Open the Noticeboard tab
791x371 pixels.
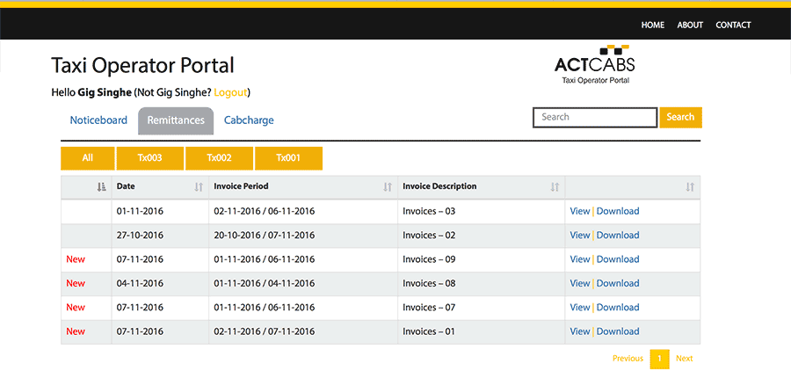[98, 120]
